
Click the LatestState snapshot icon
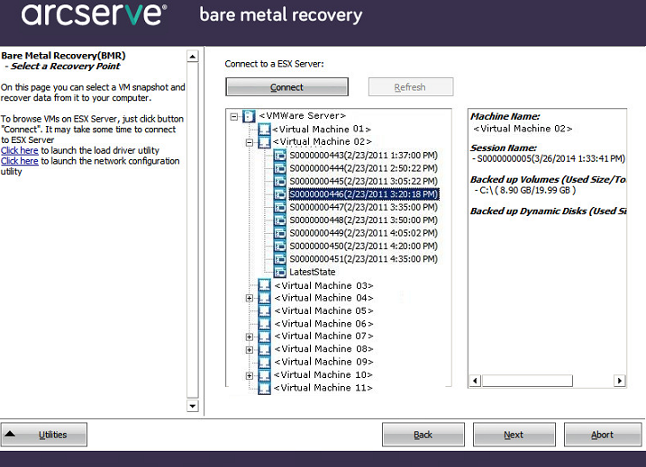[x=279, y=272]
